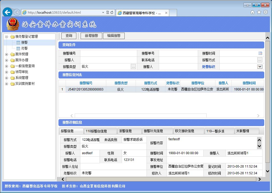Viewport: 272px width, 193px height.
Task: Click the 联系电话 query input field
Action: pyautogui.click(x=178, y=60)
